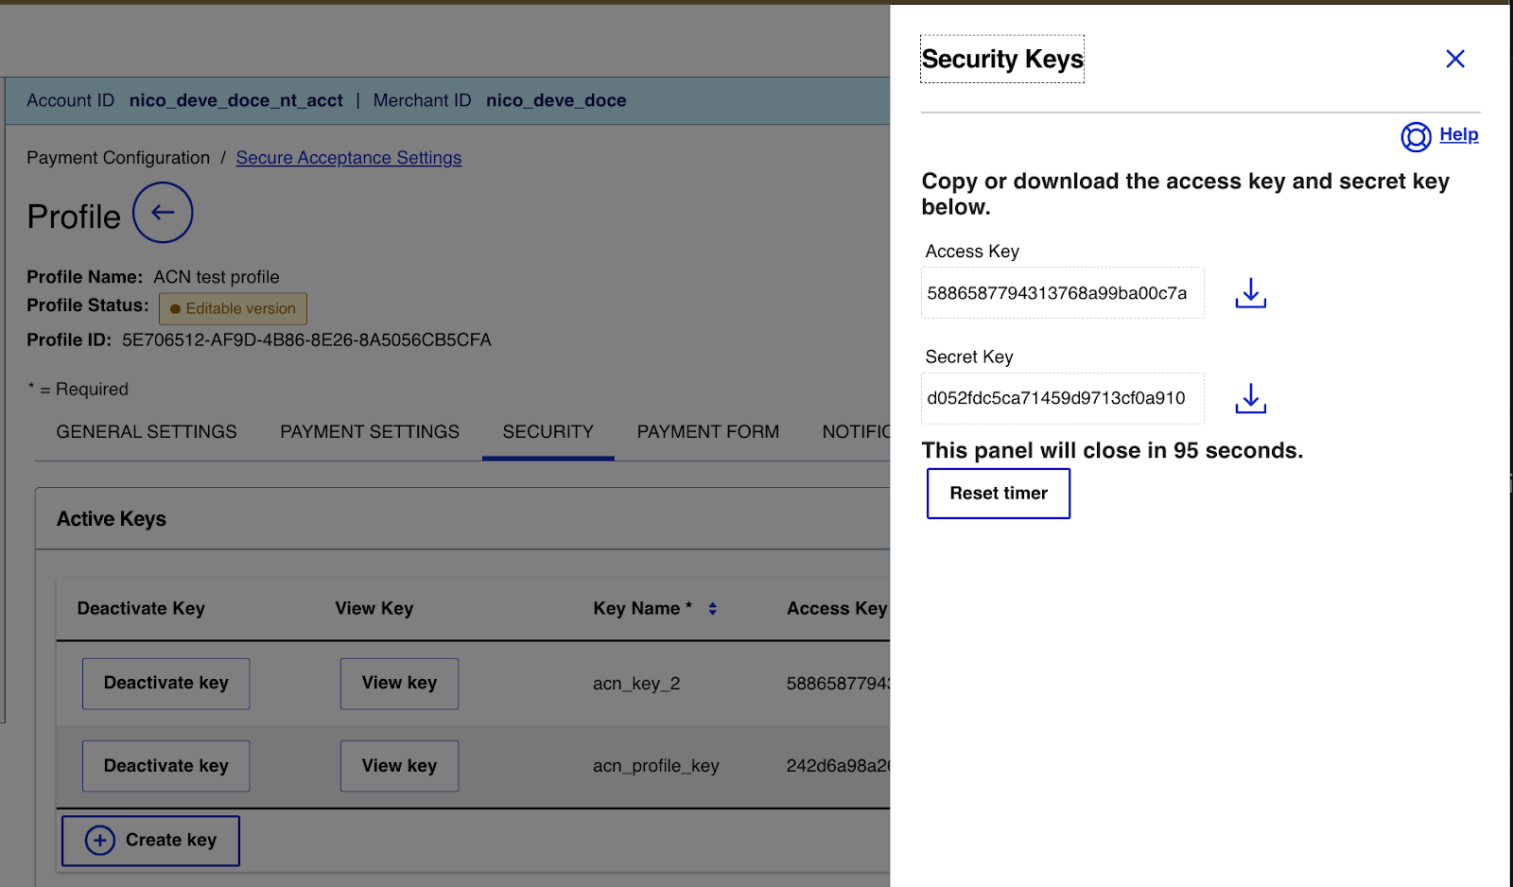1513x887 pixels.
Task: Open Secure Acceptance Settings breadcrumb link
Action: [x=348, y=158]
